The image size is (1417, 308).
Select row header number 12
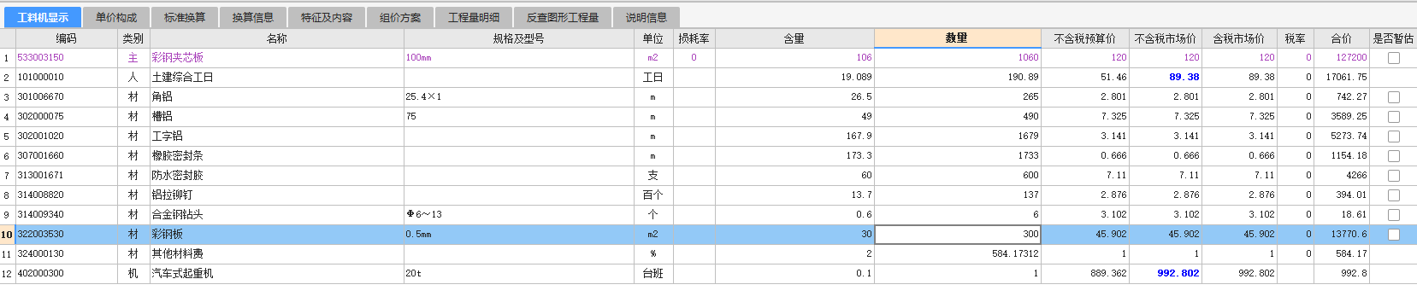tap(8, 274)
